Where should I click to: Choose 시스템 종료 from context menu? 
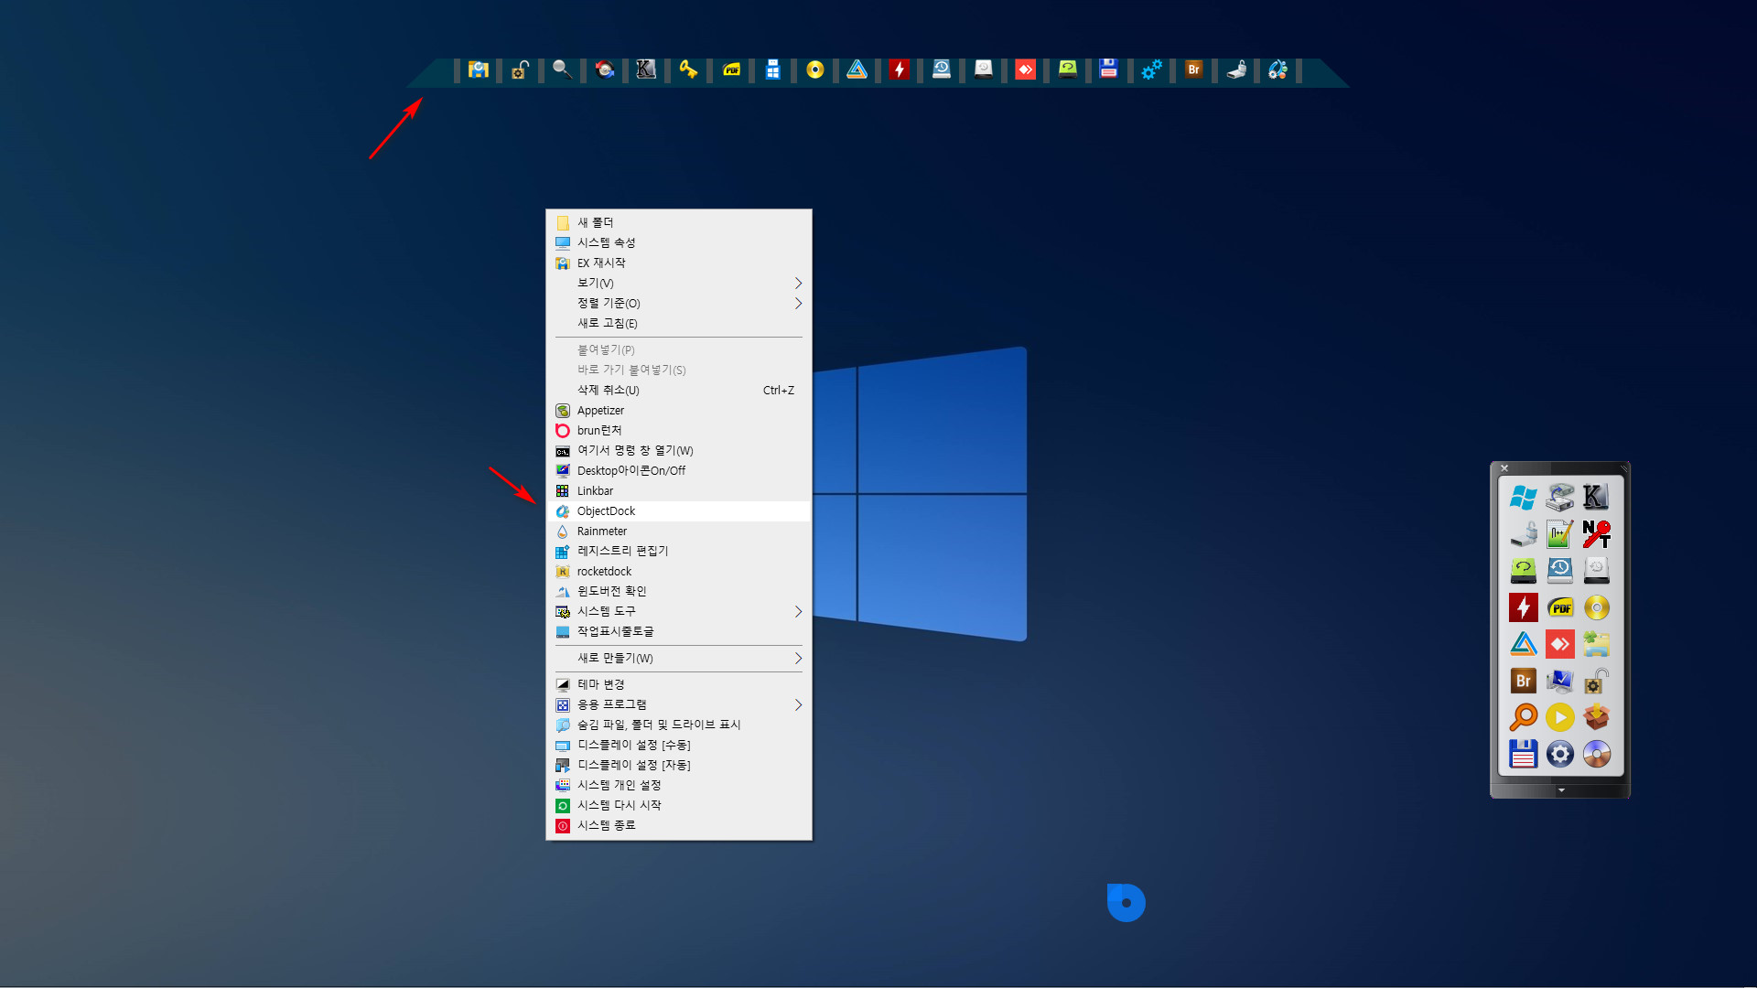click(679, 825)
